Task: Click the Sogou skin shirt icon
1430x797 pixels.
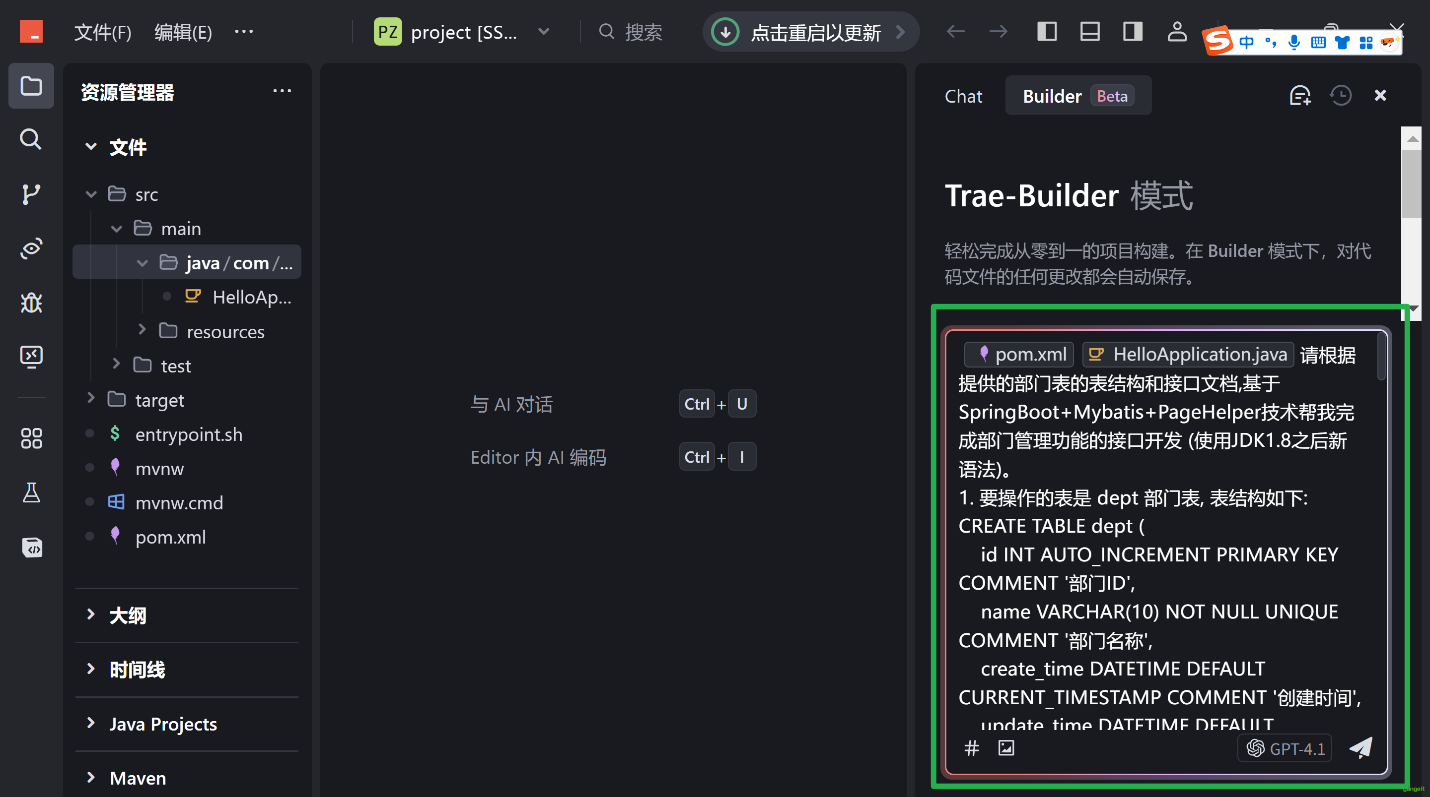Action: pyautogui.click(x=1342, y=42)
